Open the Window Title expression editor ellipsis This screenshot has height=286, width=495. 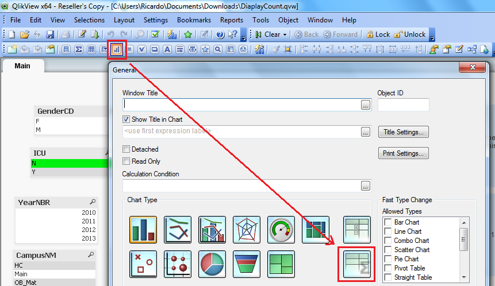point(365,105)
